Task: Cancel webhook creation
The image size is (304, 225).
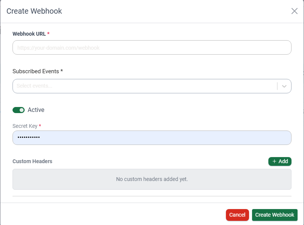Action: [237, 215]
